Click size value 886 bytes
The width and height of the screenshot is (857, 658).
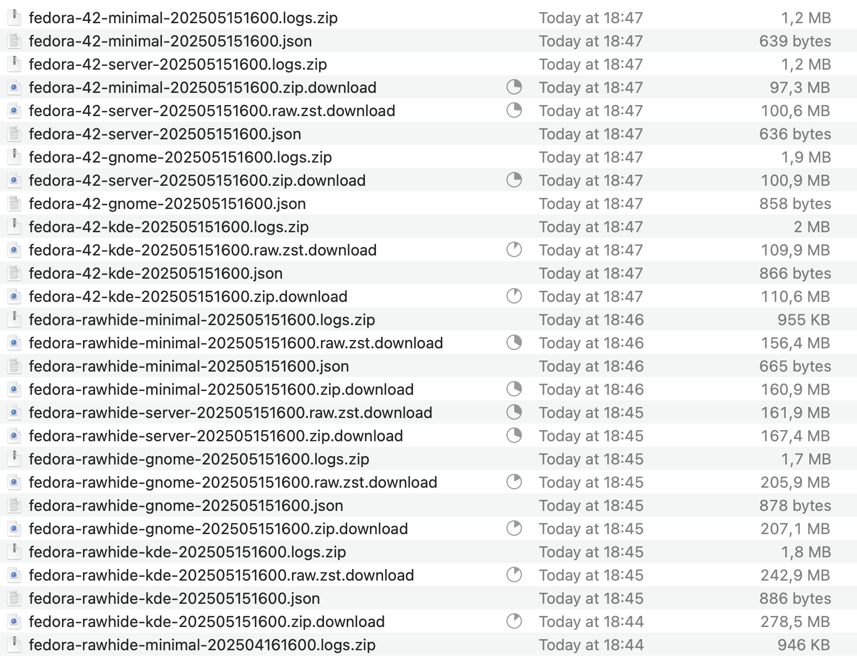[795, 598]
